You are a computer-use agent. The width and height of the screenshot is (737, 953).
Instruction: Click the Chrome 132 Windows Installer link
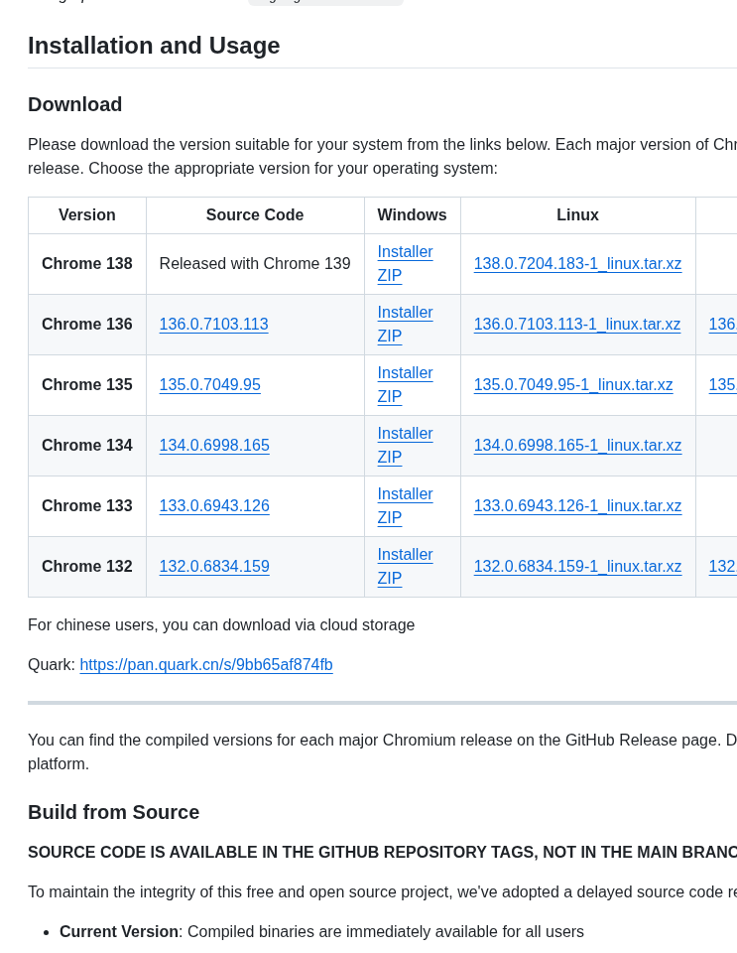pos(405,554)
